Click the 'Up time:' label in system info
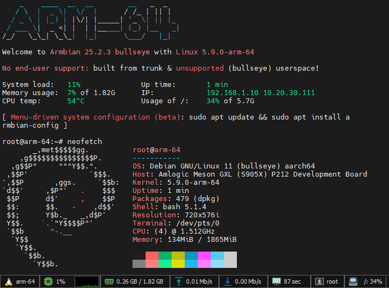 click(x=158, y=85)
